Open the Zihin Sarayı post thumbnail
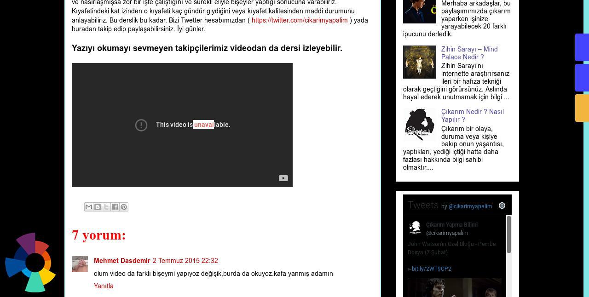 [420, 62]
